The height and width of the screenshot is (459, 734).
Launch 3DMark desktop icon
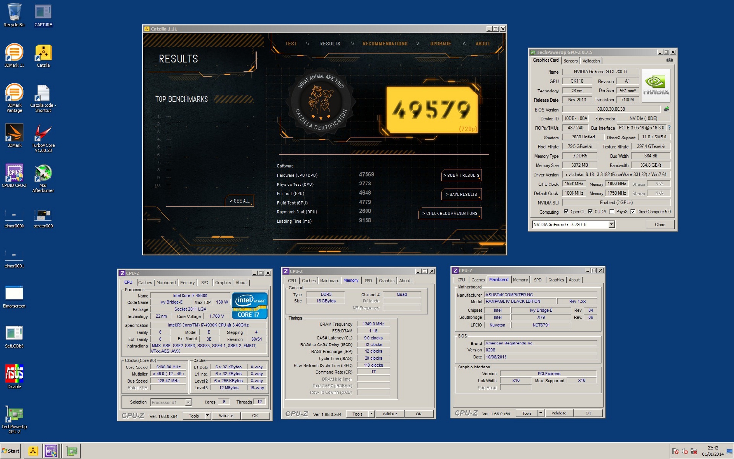14,136
